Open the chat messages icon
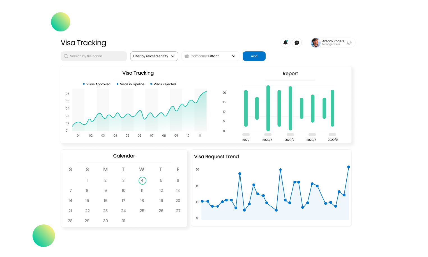 click(297, 43)
